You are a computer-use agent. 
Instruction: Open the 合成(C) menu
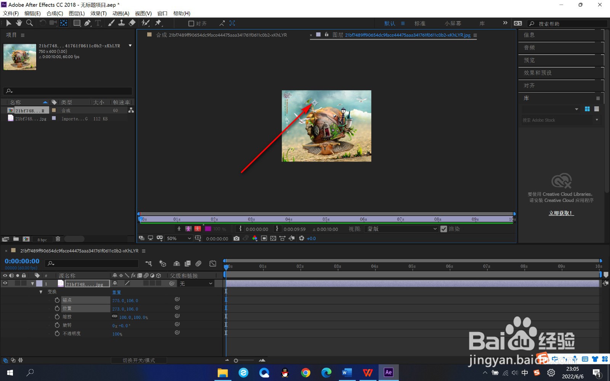click(55, 13)
